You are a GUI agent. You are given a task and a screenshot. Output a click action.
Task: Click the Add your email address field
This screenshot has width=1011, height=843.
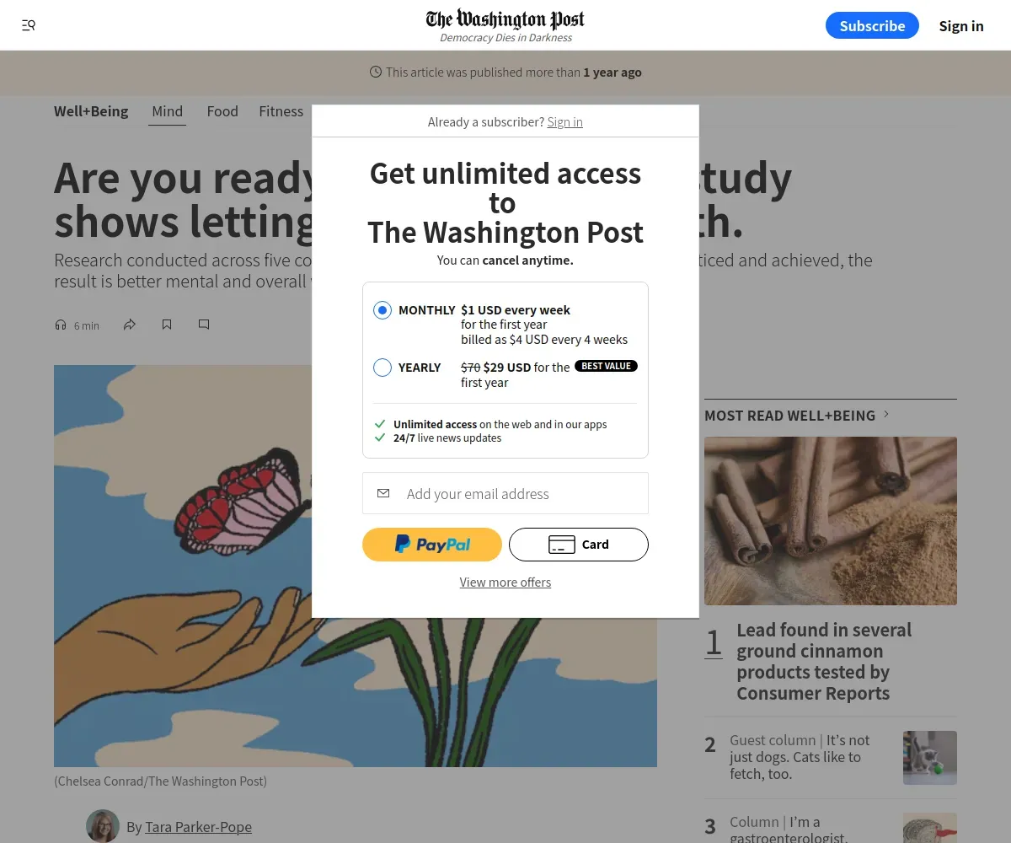pyautogui.click(x=505, y=493)
